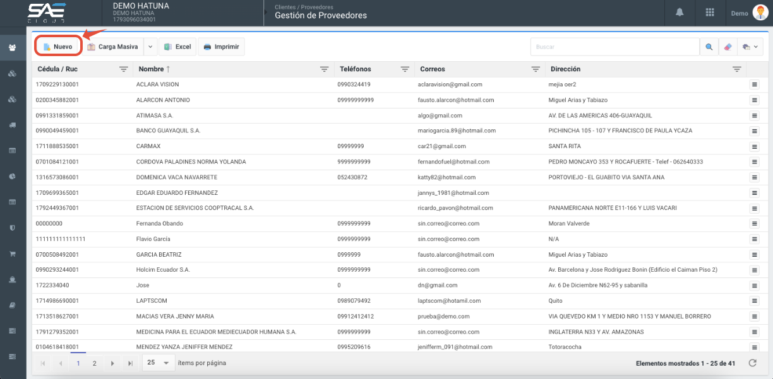The image size is (773, 379).
Task: Sort by Cédula / Ruc column header
Action: tap(57, 69)
